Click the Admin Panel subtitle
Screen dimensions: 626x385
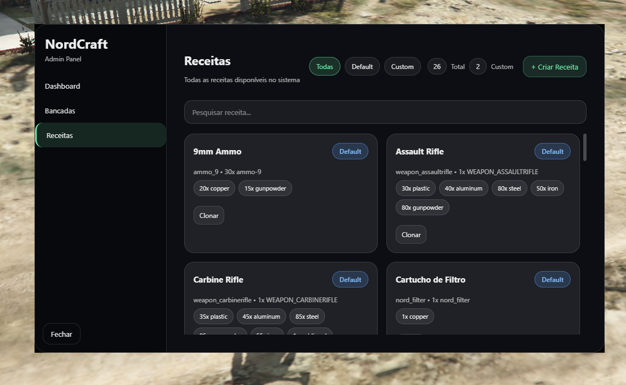pyautogui.click(x=63, y=59)
